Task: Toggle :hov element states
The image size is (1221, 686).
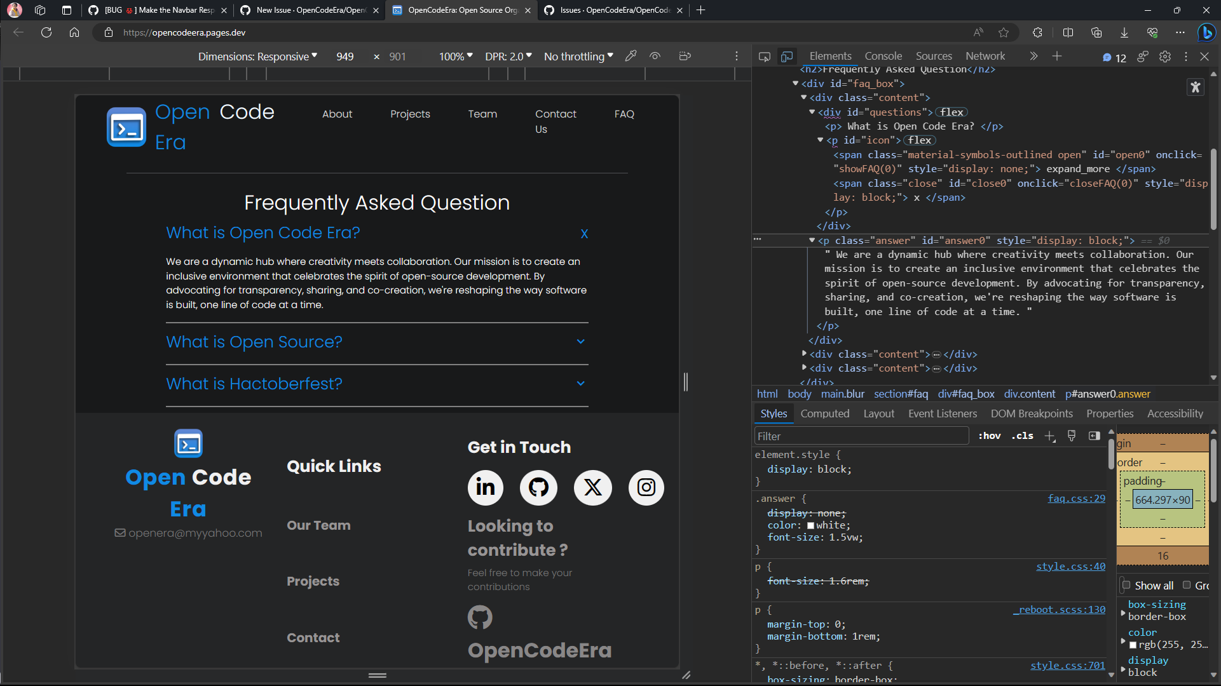Action: pos(989,436)
